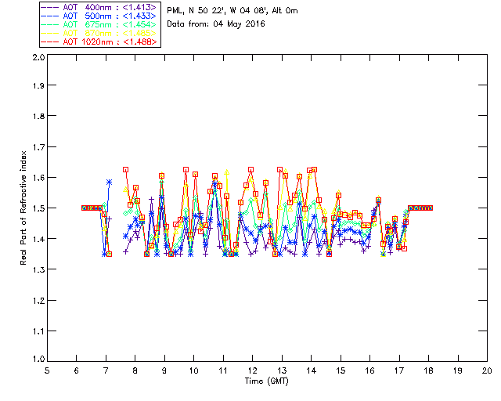Click the 2.0 tick label on y-axis
This screenshot has height=401, width=501.
click(38, 57)
